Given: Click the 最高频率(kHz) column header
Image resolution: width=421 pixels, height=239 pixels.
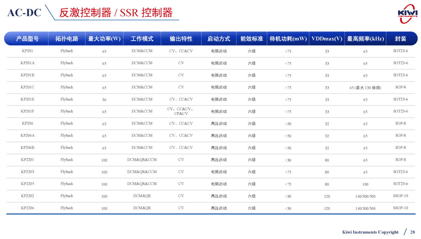Looking at the screenshot, I should [x=365, y=39].
